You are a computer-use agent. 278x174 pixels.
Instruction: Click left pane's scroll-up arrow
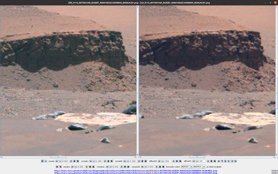(x=137, y=7)
